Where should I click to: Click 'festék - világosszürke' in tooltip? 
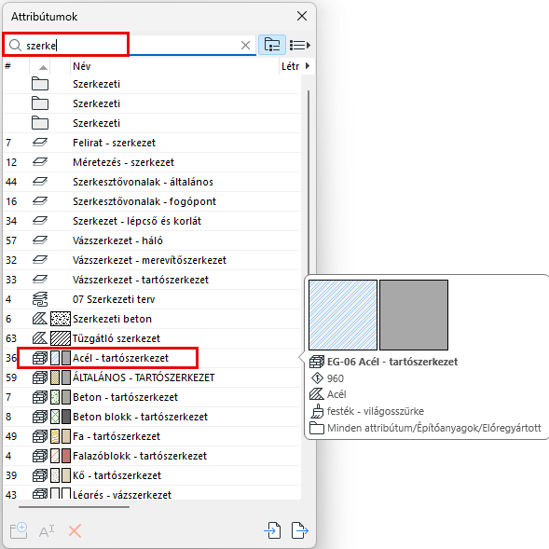click(376, 411)
